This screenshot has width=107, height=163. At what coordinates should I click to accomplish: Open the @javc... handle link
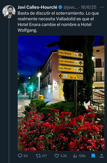[x=71, y=7]
